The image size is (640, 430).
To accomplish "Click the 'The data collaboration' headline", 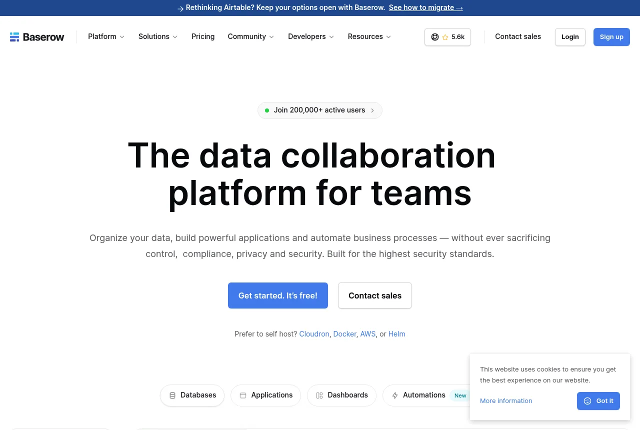I will [x=312, y=155].
